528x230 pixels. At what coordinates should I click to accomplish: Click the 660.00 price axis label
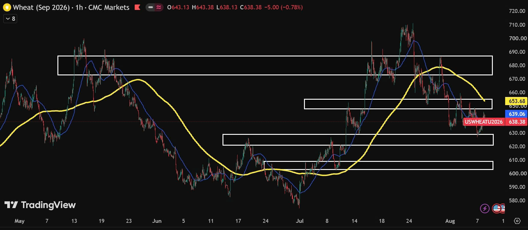(517, 92)
